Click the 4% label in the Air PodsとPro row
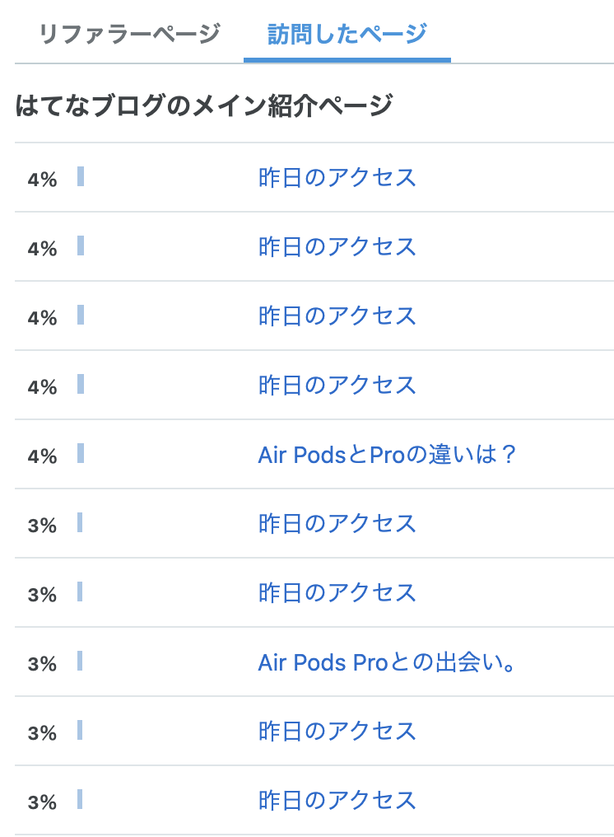The image size is (614, 837). pos(42,456)
